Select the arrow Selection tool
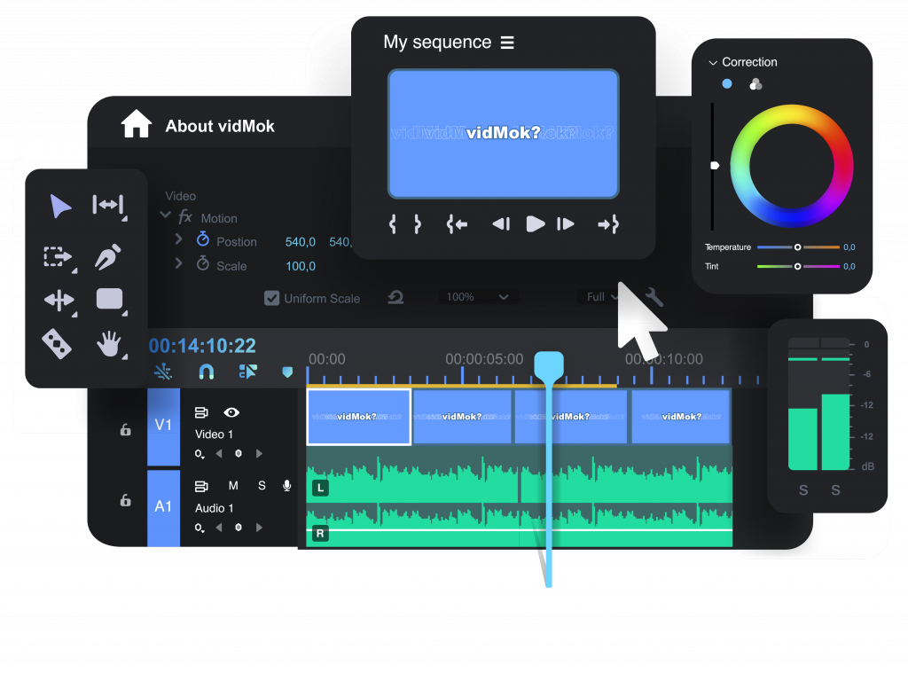 point(60,207)
